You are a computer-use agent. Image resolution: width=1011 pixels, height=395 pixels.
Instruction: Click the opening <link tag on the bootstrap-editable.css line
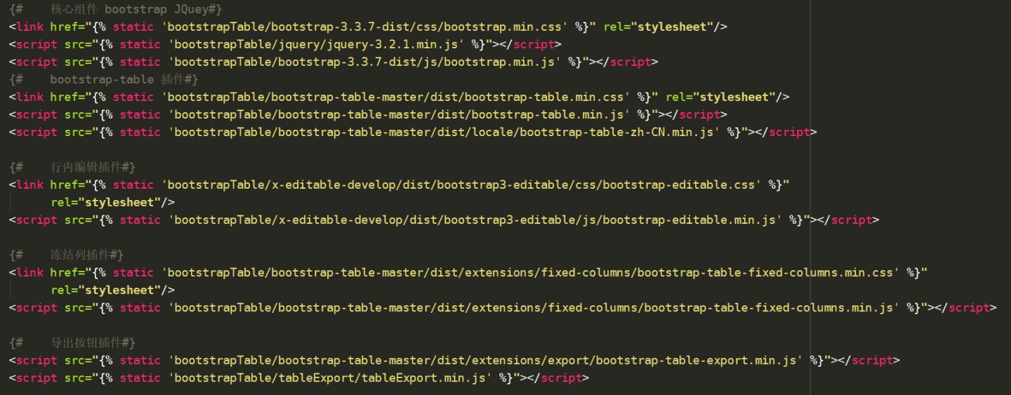(x=26, y=185)
